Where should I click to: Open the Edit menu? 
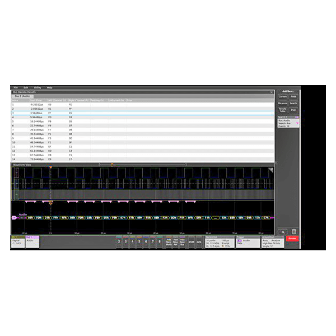click(x=26, y=88)
